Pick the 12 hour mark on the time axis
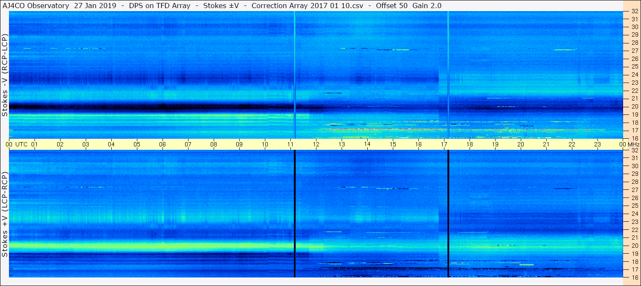This screenshot has width=641, height=286. (x=316, y=144)
